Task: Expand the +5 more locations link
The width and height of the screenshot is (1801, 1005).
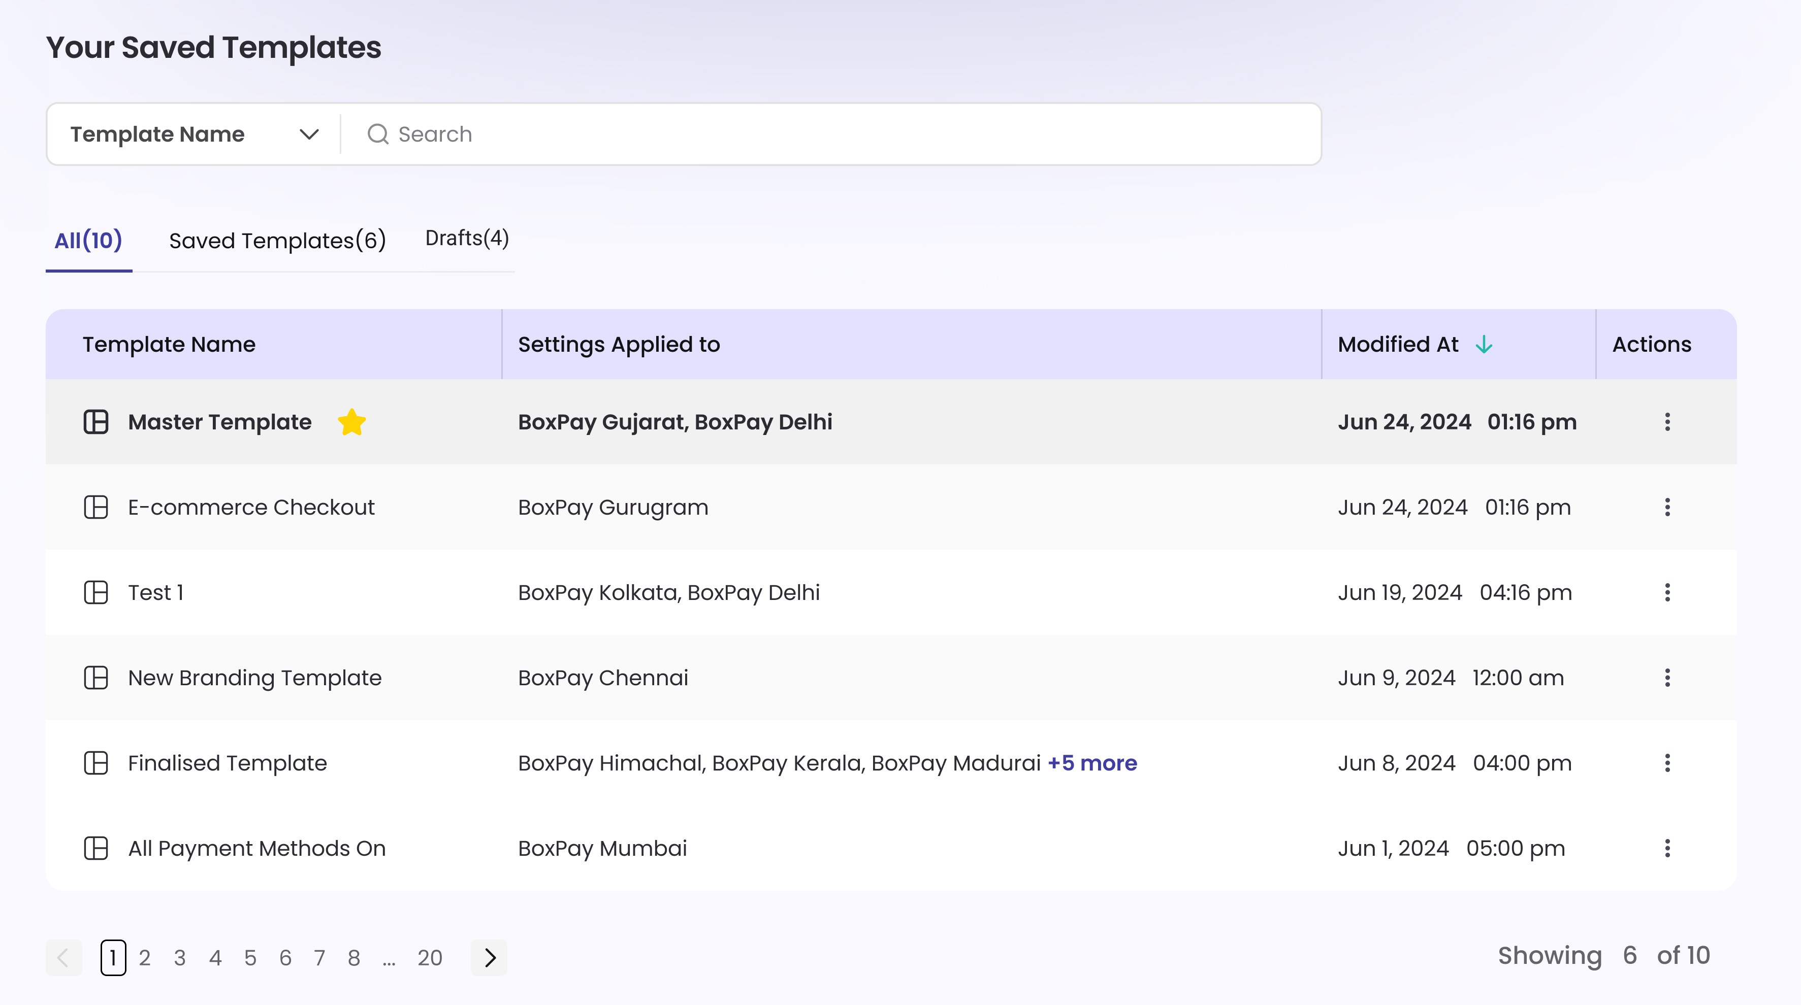Action: click(x=1092, y=762)
